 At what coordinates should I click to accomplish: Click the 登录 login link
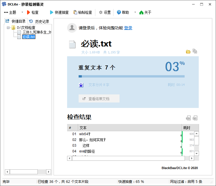[128, 28]
